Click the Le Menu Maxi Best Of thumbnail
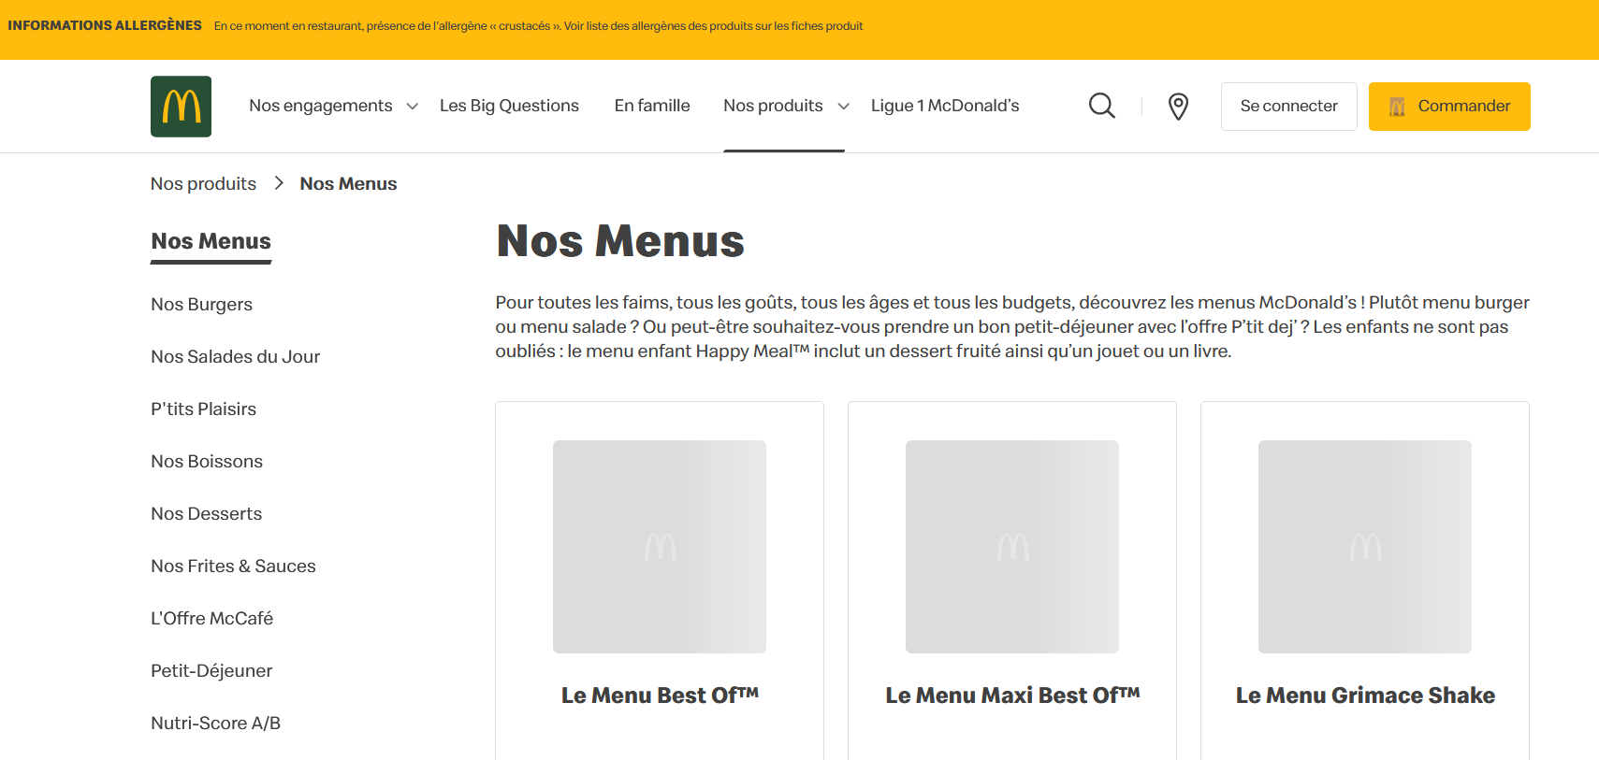The height and width of the screenshot is (760, 1599). 1012,547
